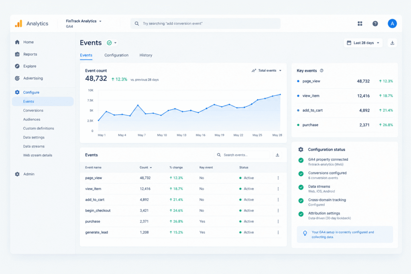The image size is (411, 274).
Task: Open the help question mark icon
Action: 375,24
